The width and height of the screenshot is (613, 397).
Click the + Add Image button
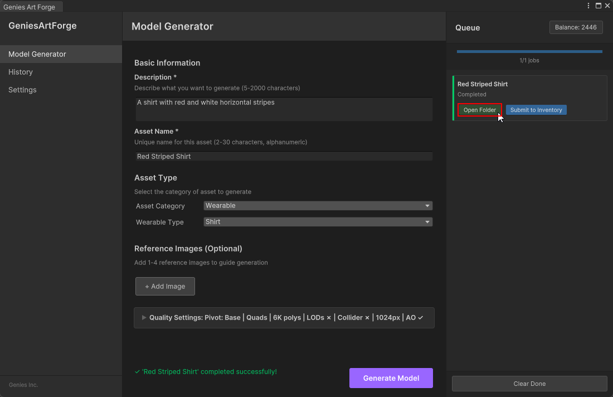pos(165,286)
